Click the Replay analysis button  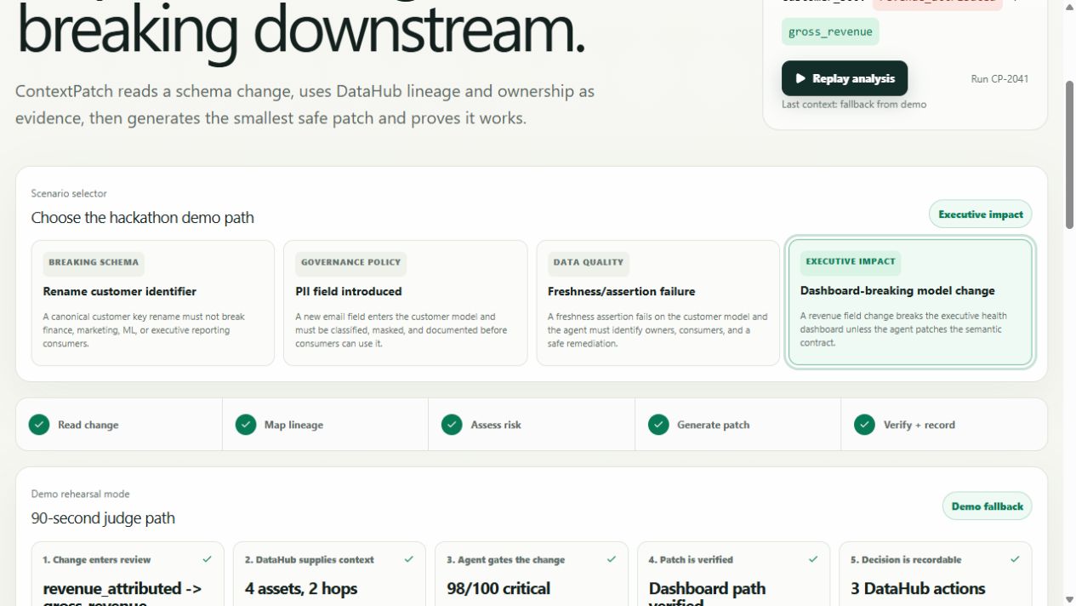coord(845,78)
